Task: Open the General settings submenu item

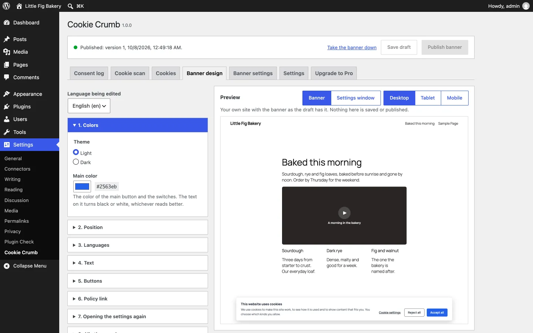Action: coord(13,158)
